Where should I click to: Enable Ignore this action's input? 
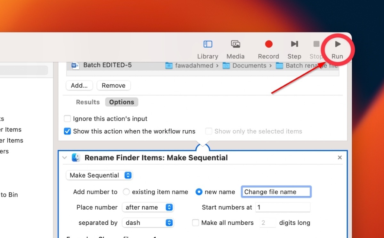click(x=67, y=119)
